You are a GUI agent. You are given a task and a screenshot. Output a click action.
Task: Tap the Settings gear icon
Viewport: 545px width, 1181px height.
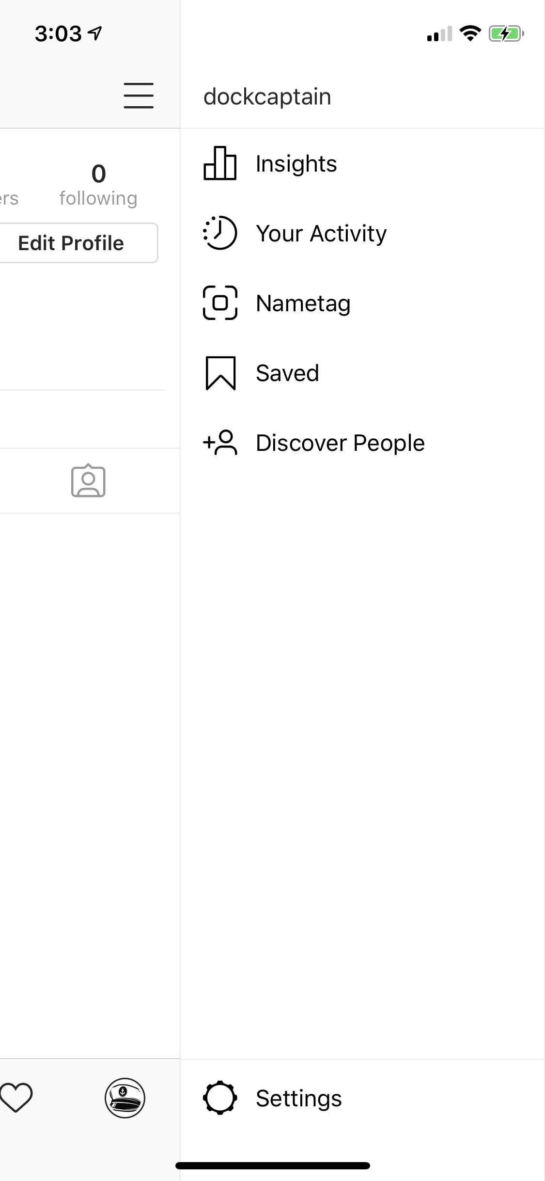(x=220, y=1098)
